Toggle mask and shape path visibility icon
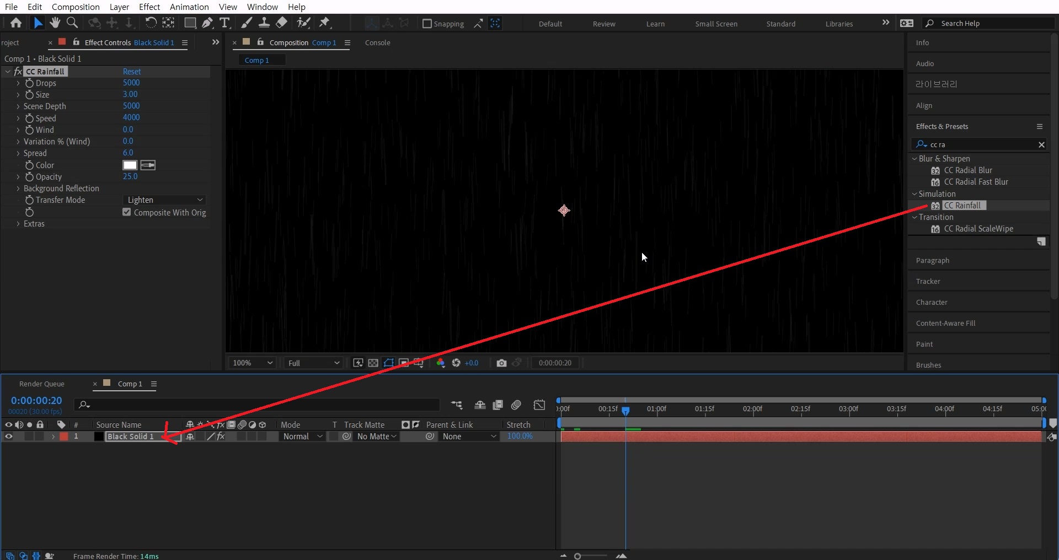The height and width of the screenshot is (560, 1059). pyautogui.click(x=389, y=363)
